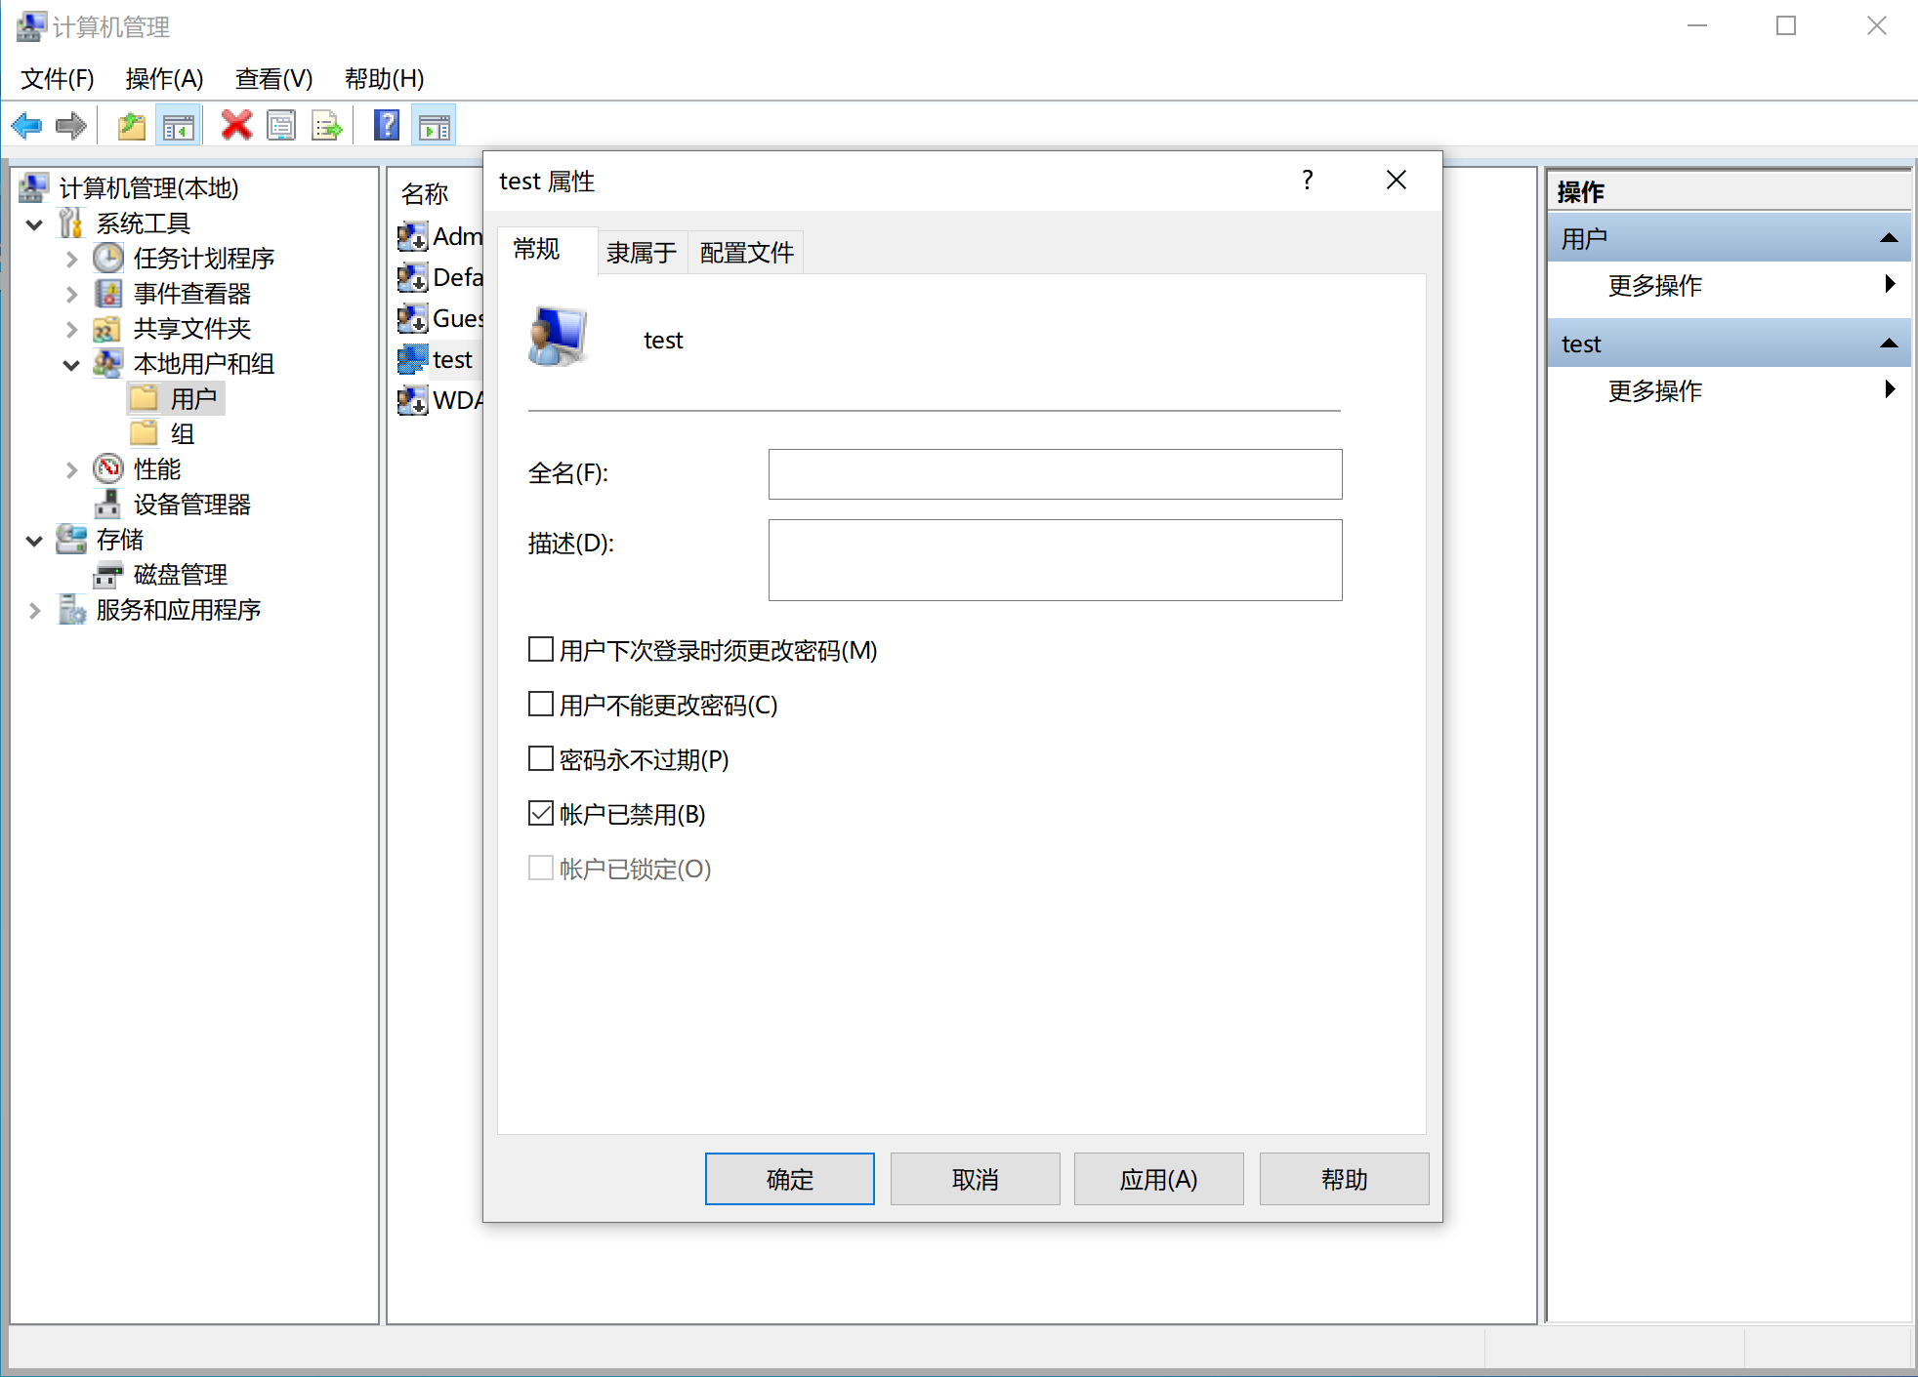Open Device Manager (设备管理器) in tree
Viewport: 1918px width, 1377px height.
click(191, 505)
